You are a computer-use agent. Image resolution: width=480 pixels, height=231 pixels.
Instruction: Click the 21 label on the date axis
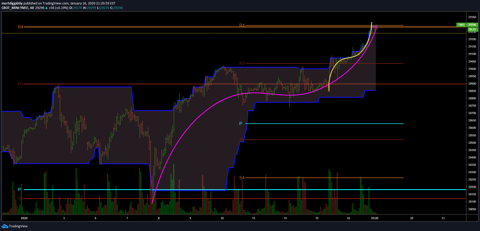coord(443,218)
